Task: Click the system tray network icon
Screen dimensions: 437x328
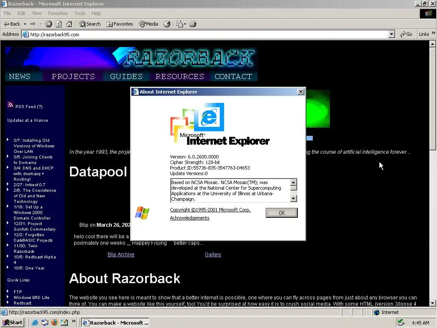Action: [x=401, y=323]
